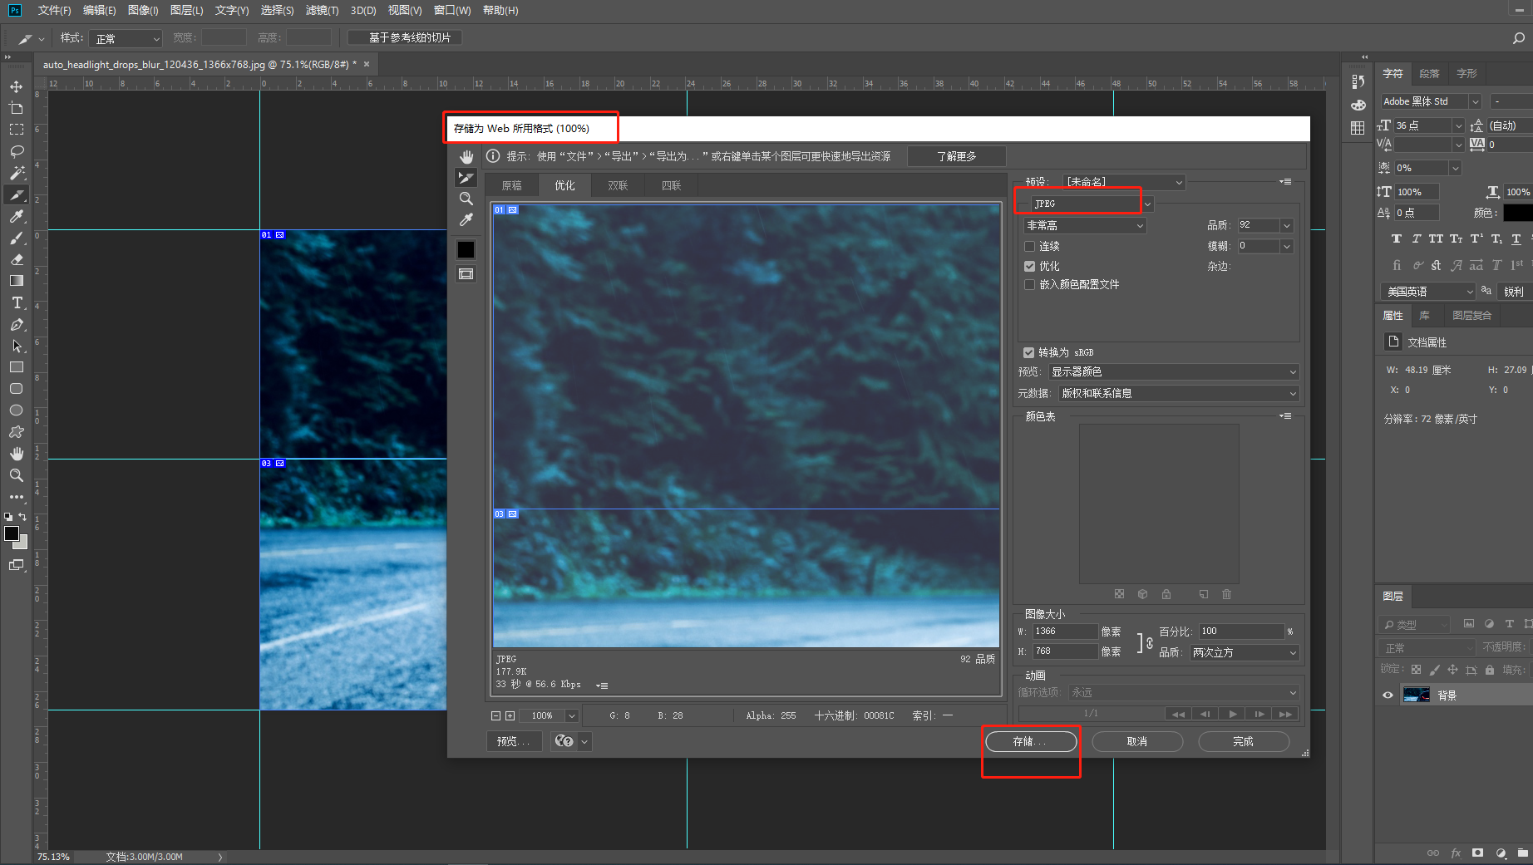Click the Faux Bold T icon in Character panel
Screen dimensions: 1533x865
pos(1396,239)
